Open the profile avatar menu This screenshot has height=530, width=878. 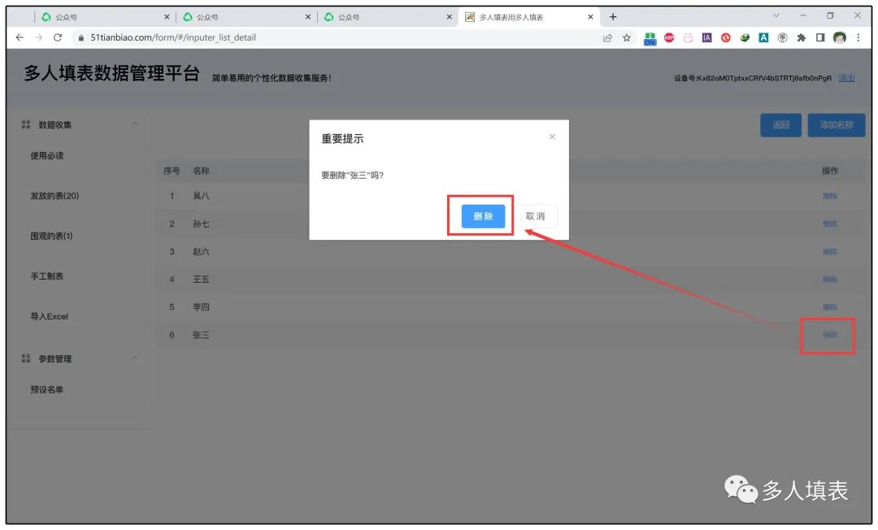click(839, 37)
